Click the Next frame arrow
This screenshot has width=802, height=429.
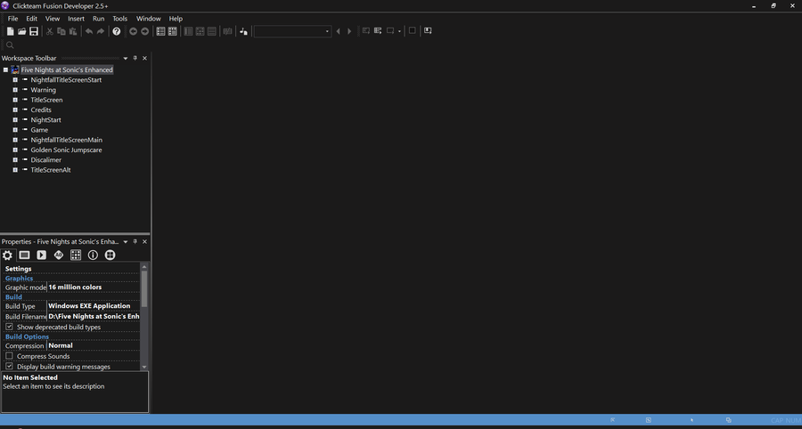(349, 32)
